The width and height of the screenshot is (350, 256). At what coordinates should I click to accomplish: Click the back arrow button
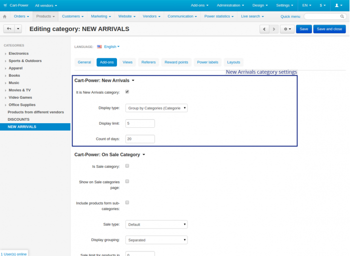[9, 29]
